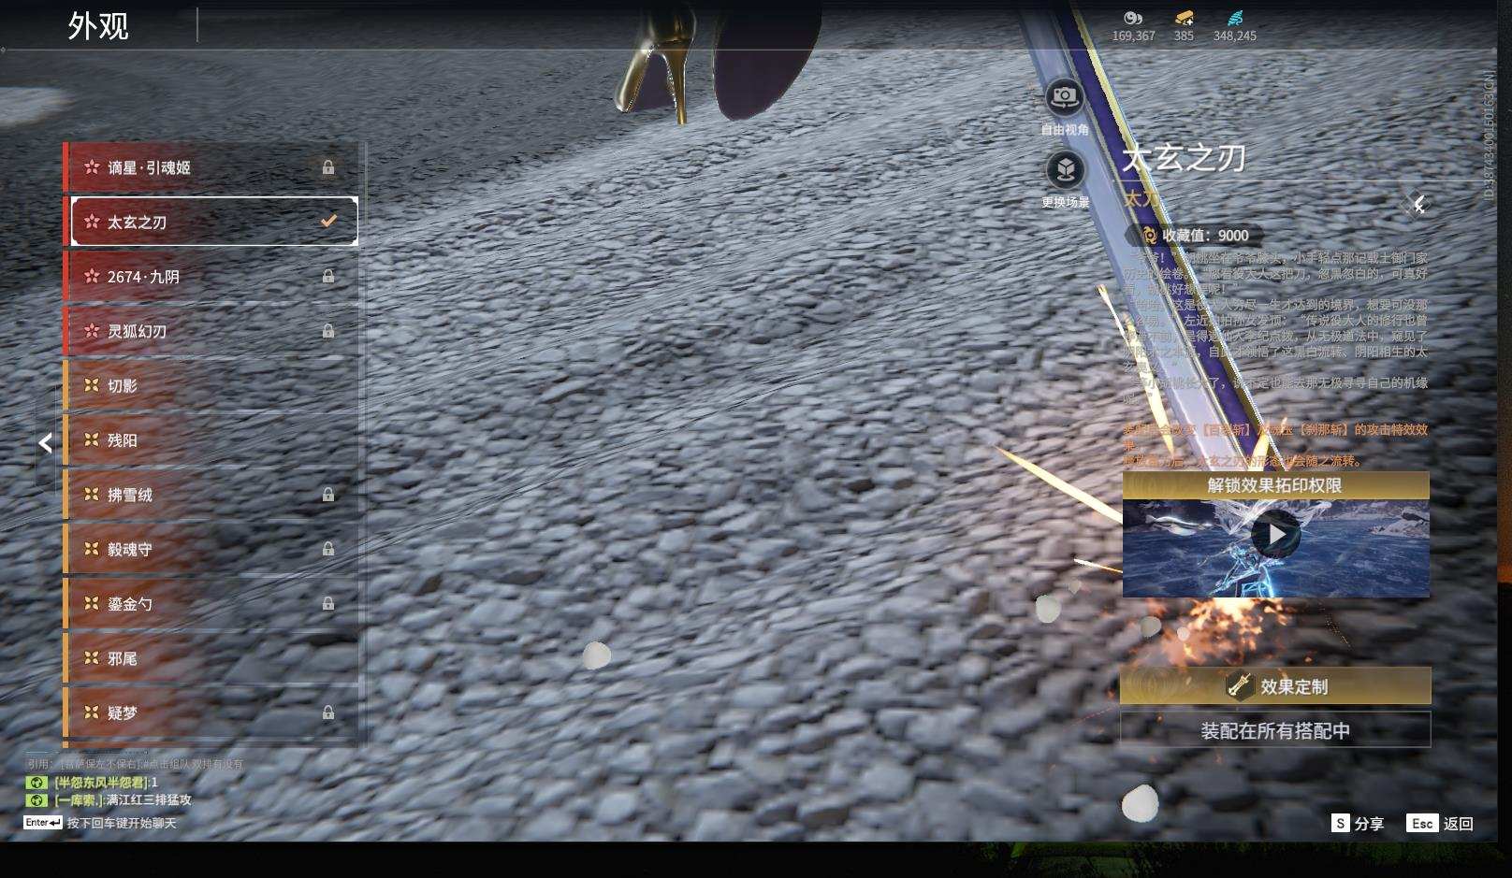
Task: Click the equipped checkmark on 太玄之刃
Action: coord(328,222)
